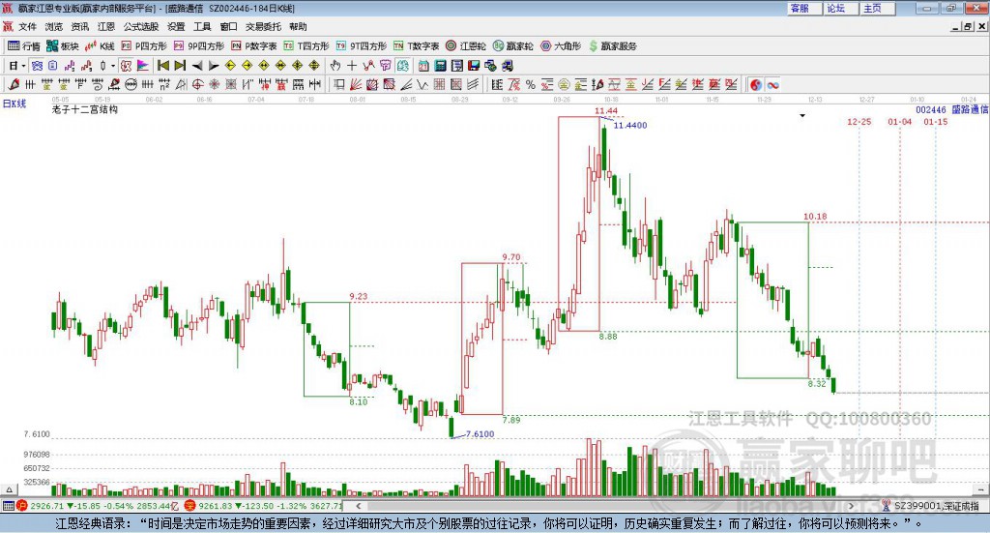This screenshot has width=990, height=533.
Task: Open 赢家服务 dollar-sign service
Action: [x=612, y=46]
